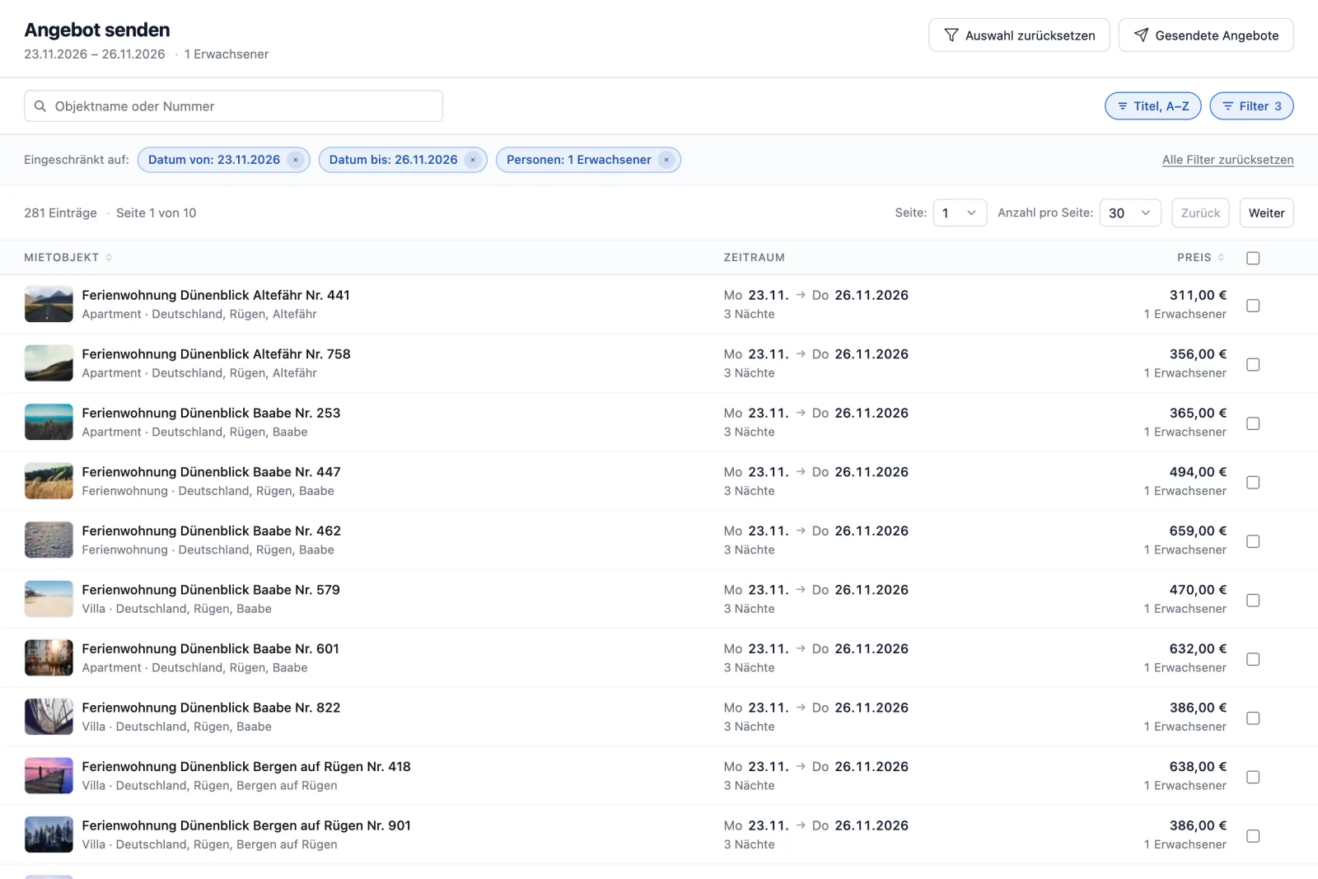
Task: Tick the checkbox for Baabe Nr. 579
Action: [x=1253, y=600]
